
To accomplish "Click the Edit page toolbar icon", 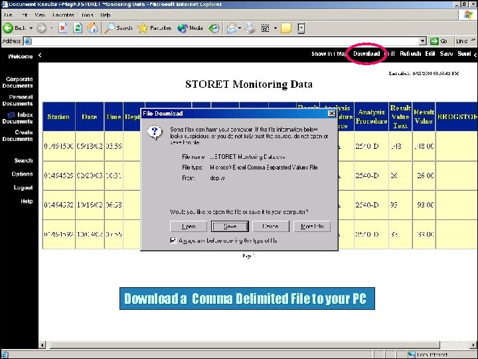I will coord(265,28).
